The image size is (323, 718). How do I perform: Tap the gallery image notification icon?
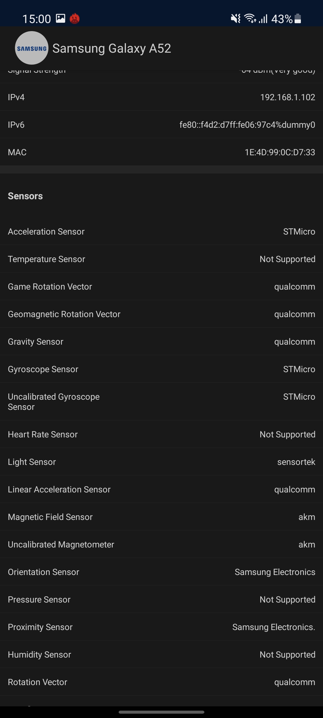pyautogui.click(x=60, y=19)
